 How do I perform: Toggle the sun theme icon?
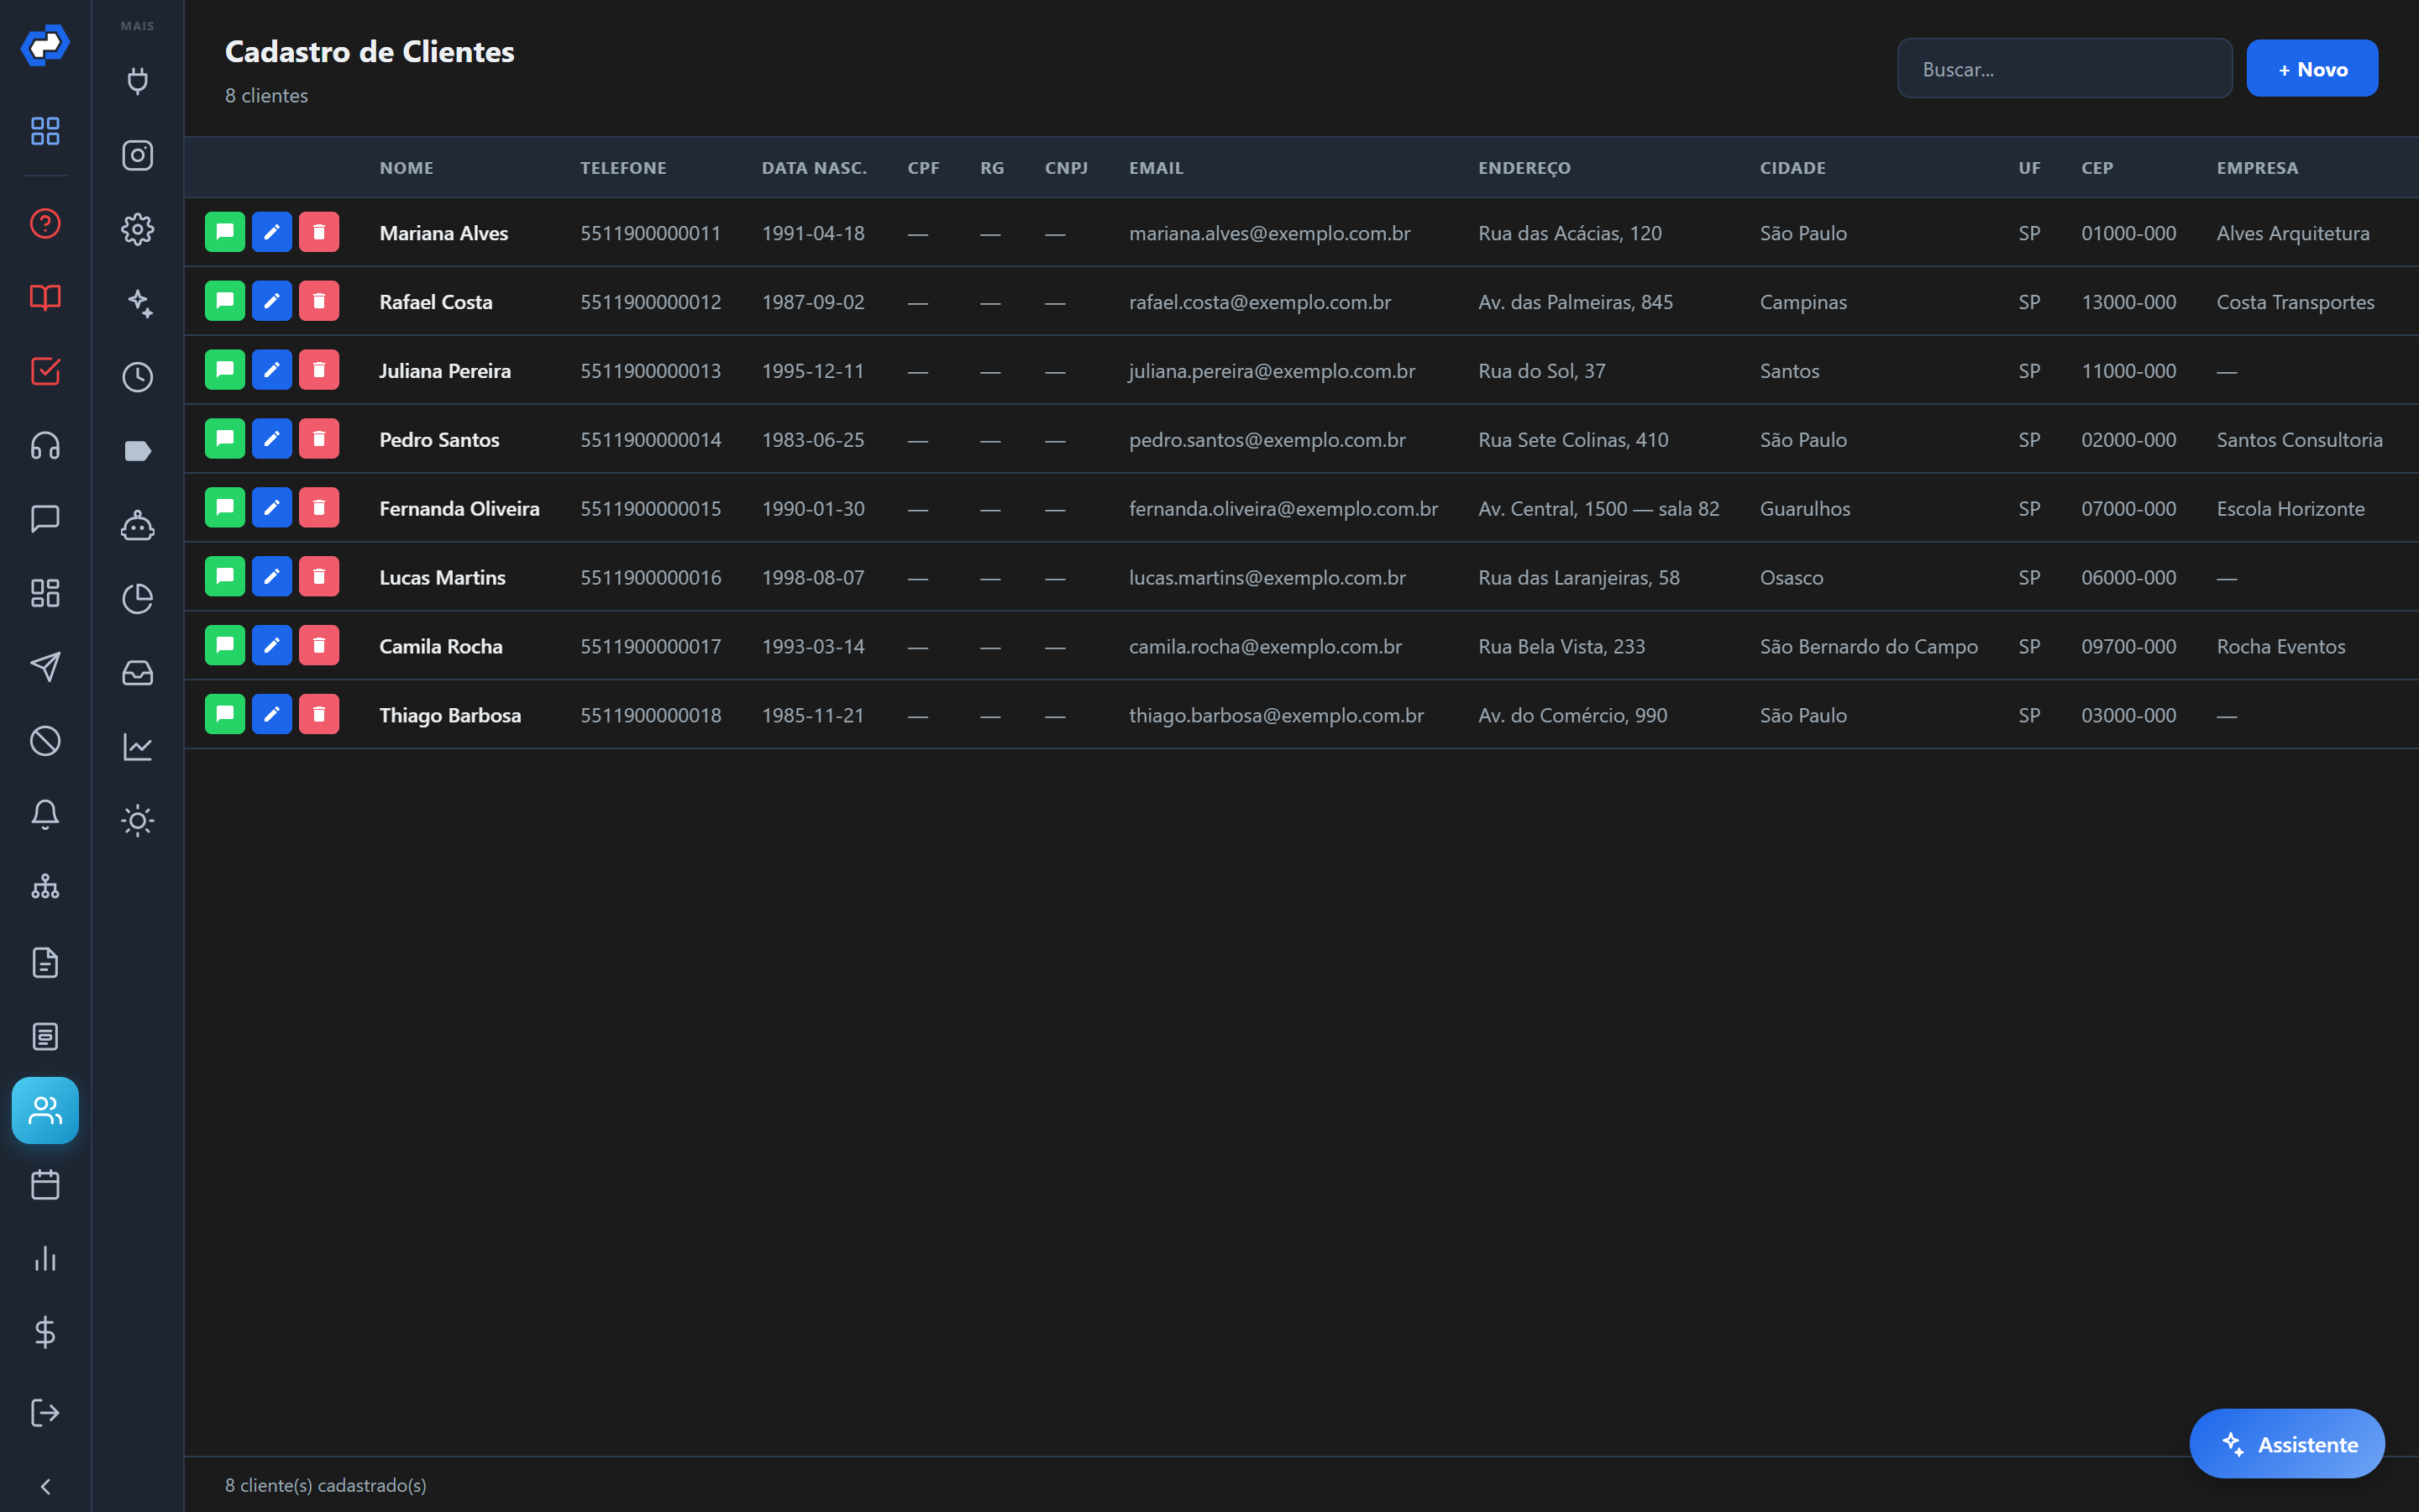[138, 821]
